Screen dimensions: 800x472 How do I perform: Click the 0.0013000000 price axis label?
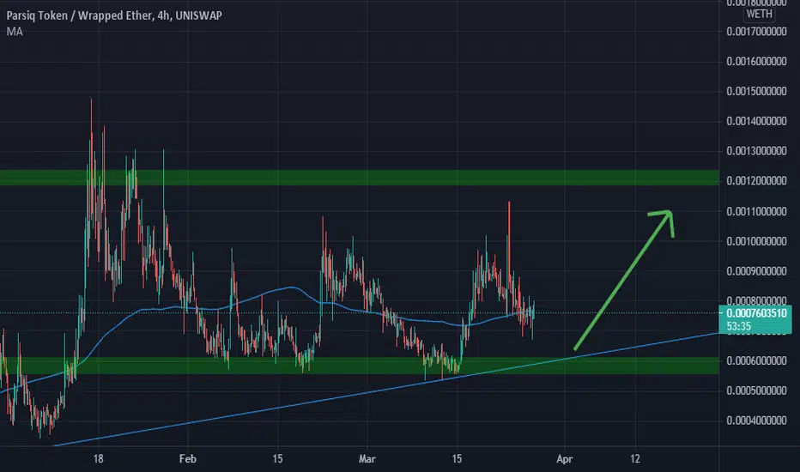(756, 151)
